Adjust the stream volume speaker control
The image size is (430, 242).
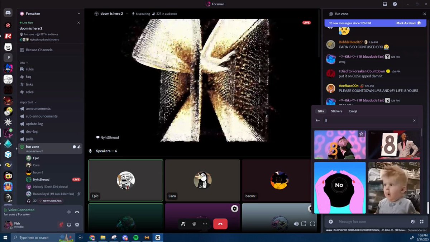(x=296, y=224)
